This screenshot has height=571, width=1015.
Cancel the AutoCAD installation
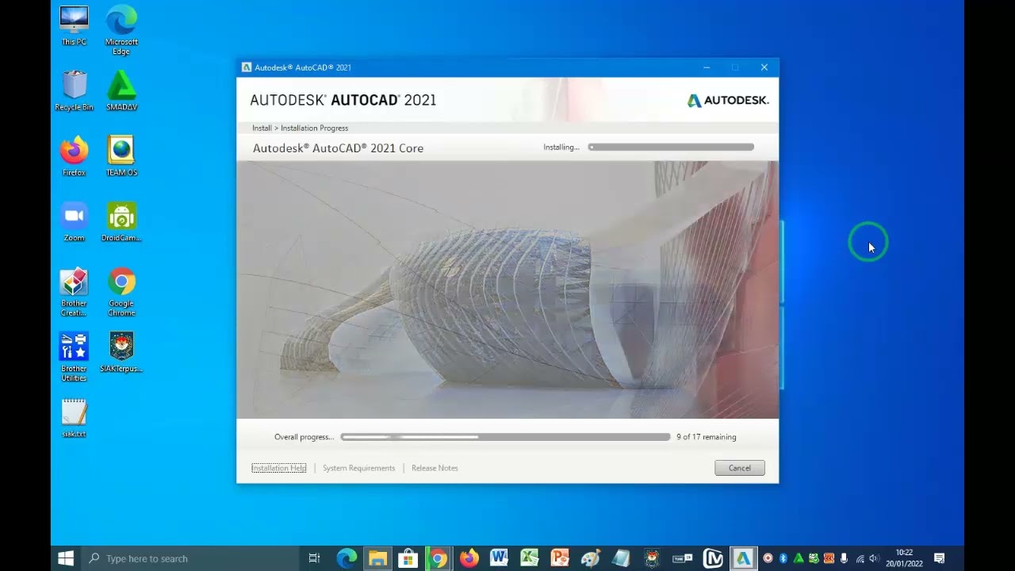740,468
